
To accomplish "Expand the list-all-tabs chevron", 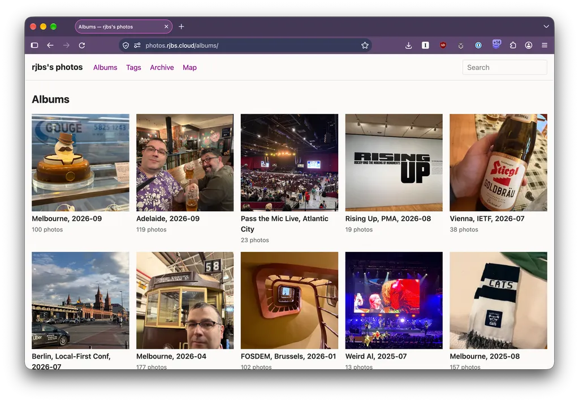I will tap(546, 27).
